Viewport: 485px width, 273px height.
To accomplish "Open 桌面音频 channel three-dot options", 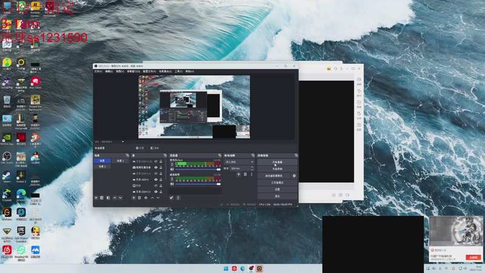I will click(172, 179).
